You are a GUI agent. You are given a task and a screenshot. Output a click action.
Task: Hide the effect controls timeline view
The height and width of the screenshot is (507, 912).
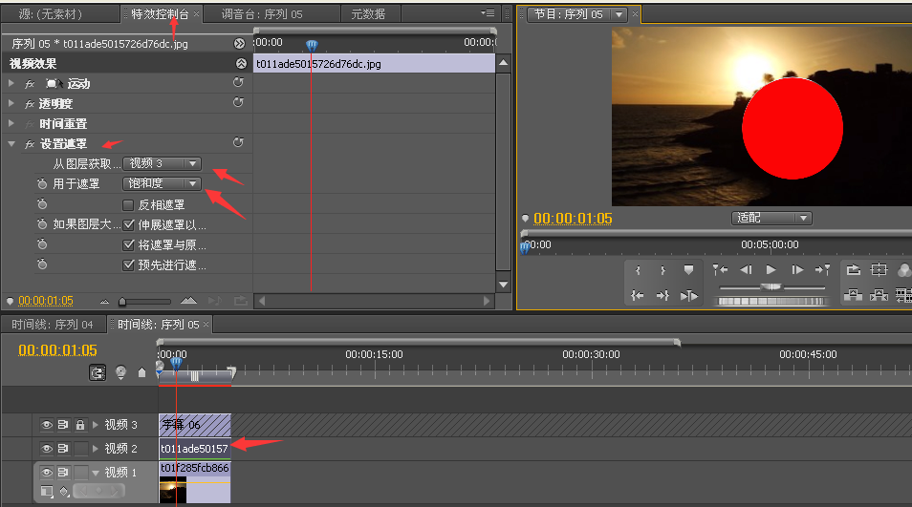tap(239, 44)
